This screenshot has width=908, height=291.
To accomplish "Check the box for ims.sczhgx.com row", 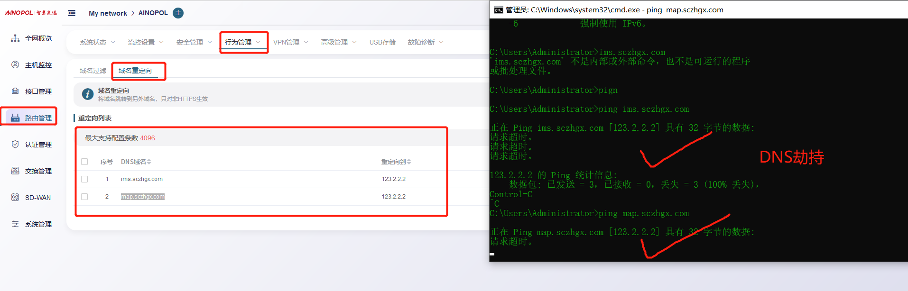I will (84, 179).
